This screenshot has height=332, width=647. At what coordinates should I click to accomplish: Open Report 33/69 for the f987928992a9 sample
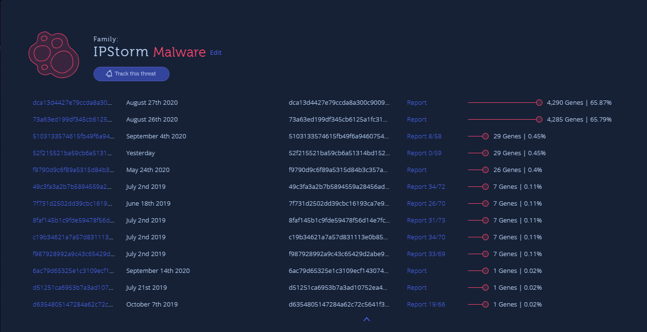(426, 254)
